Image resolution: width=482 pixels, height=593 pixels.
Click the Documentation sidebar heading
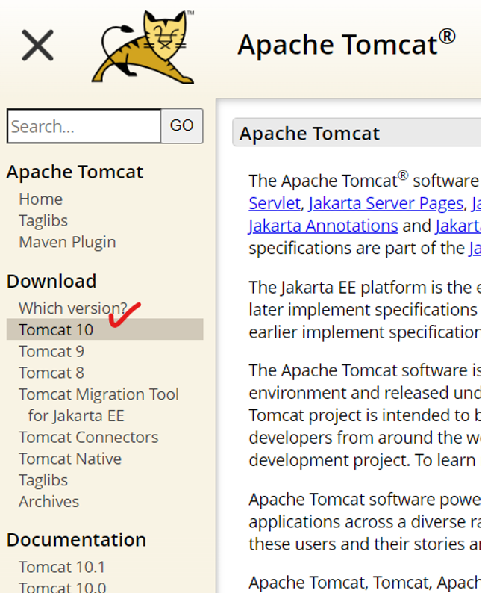[x=76, y=540]
